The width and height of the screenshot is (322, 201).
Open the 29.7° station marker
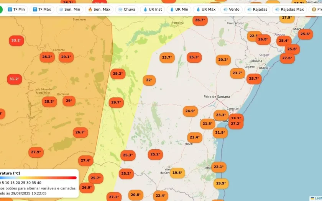116,102
